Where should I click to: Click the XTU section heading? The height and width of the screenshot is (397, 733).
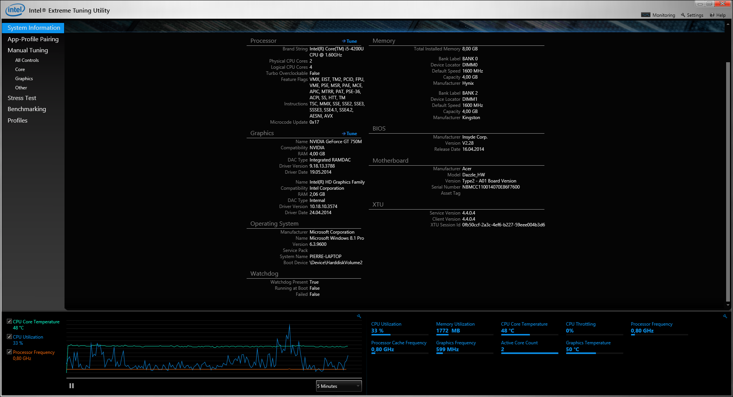pyautogui.click(x=378, y=205)
